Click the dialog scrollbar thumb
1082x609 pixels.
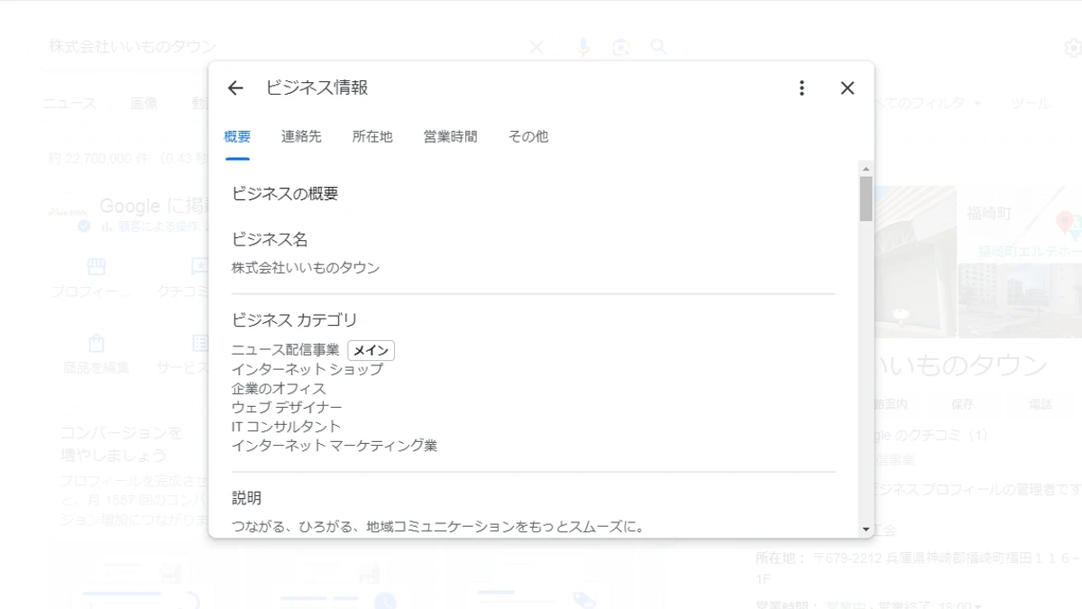(866, 198)
